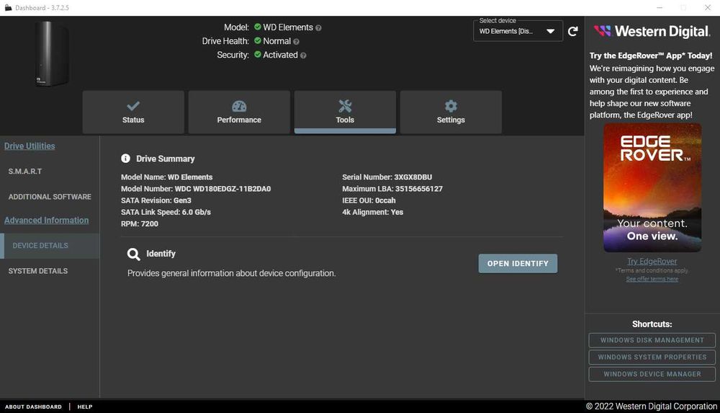Click the Maximum LBA 35156656127 value
This screenshot has height=413, width=720.
pyautogui.click(x=419, y=189)
